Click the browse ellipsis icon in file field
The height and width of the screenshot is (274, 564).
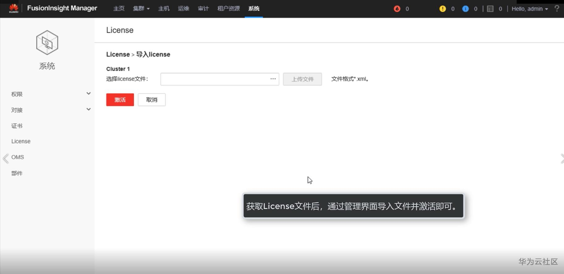click(x=273, y=79)
